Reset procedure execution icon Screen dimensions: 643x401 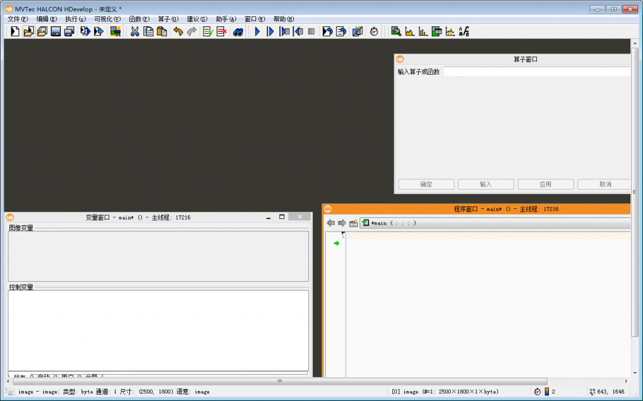(341, 31)
